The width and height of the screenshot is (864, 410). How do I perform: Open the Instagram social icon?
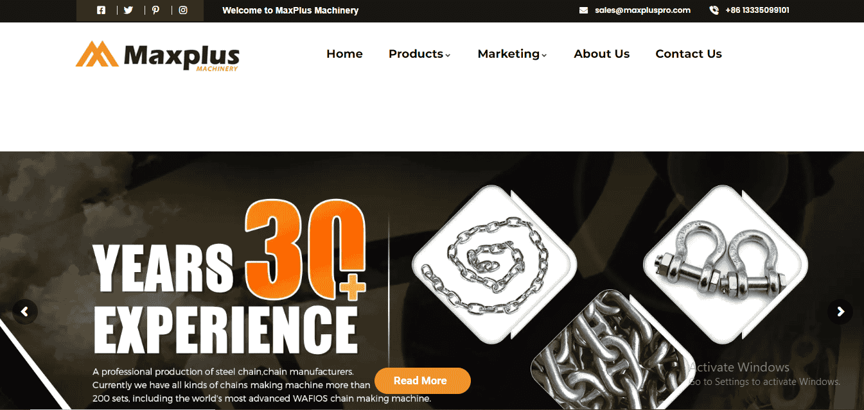(183, 10)
